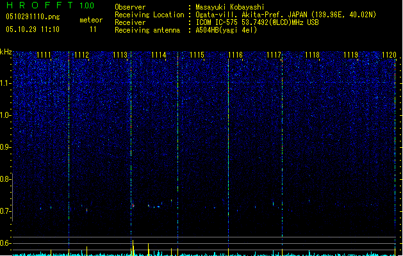Click the tallest yellow intensity spike at bottom
The image size is (403, 256).
pyautogui.click(x=133, y=248)
